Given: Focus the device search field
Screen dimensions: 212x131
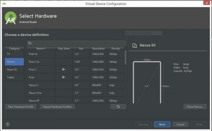Looking at the screenshot, I should (77, 43).
